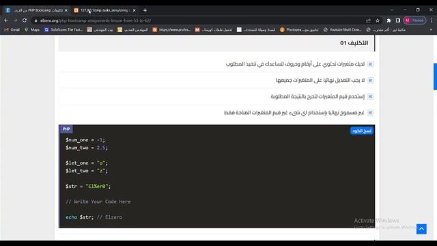Viewport: 437px width, 246px height.
Task: Open tab search dropdown arrow
Action: tap(392, 10)
